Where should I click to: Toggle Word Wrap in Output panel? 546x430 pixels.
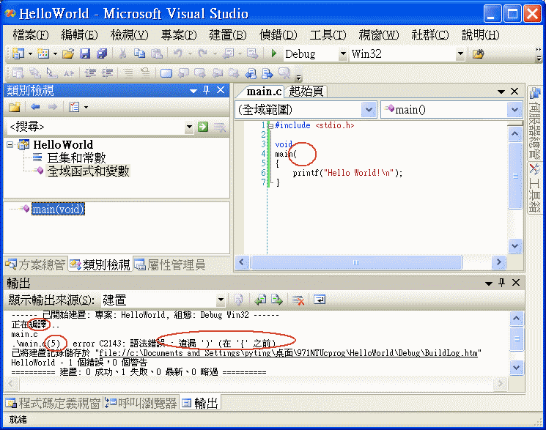tap(320, 300)
